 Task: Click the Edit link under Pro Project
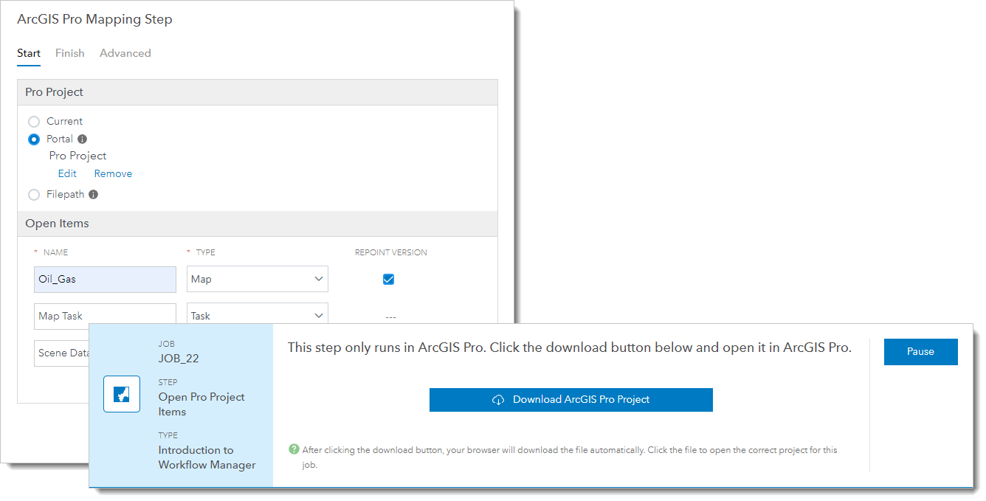coord(66,173)
